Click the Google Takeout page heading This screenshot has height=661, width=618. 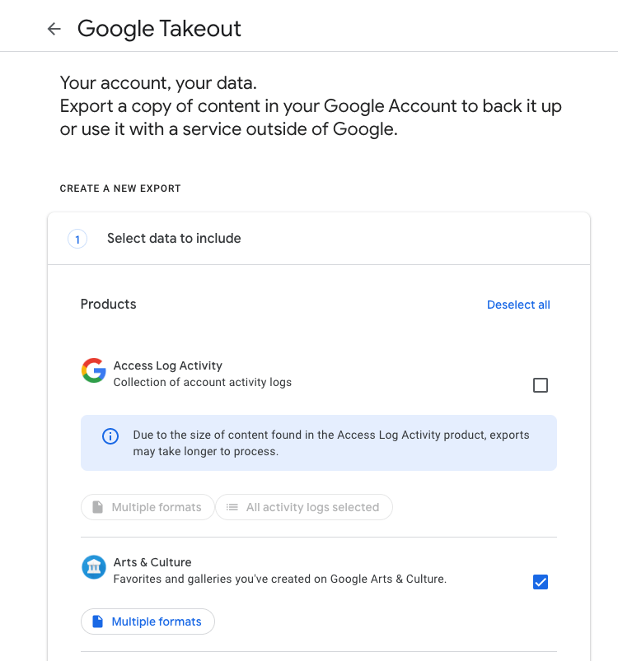pos(159,29)
